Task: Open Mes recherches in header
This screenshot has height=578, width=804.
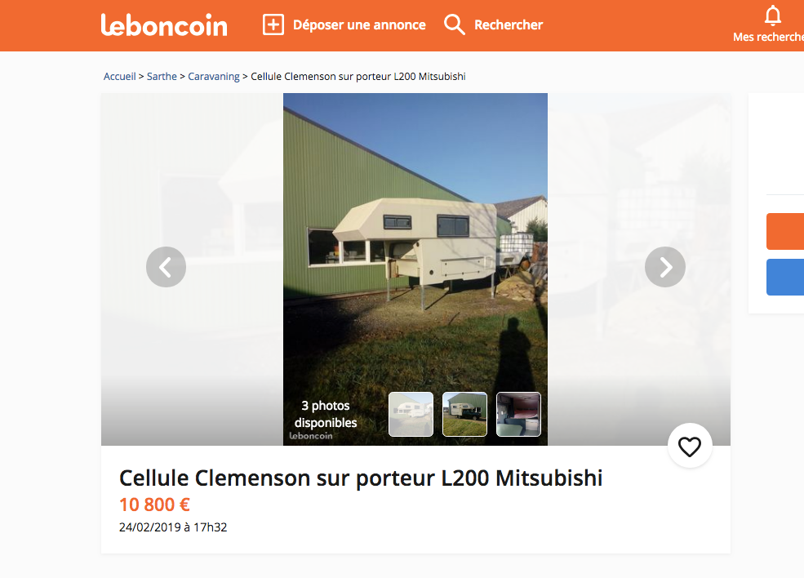Action: coord(768,37)
